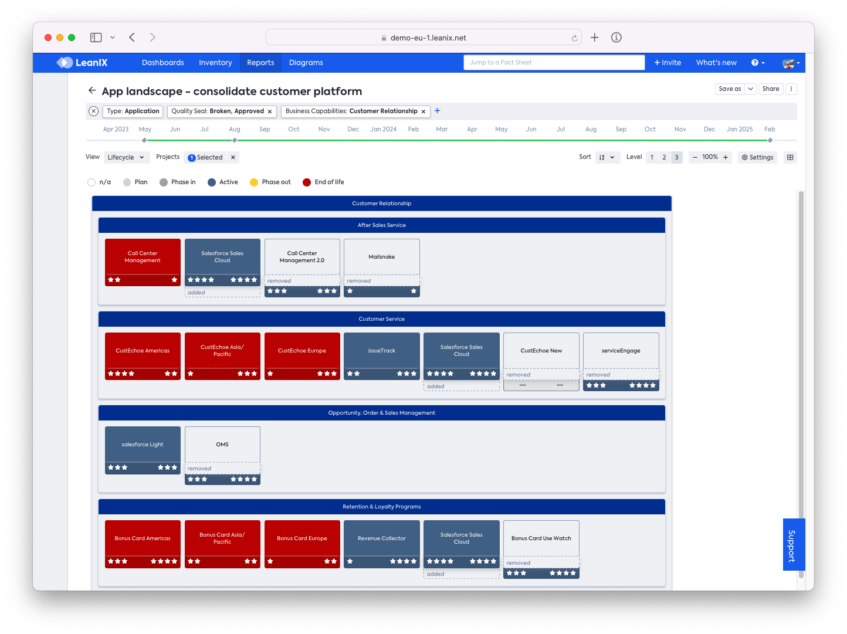Zoom in with the plus icon
Image resolution: width=847 pixels, height=634 pixels.
pyautogui.click(x=726, y=157)
